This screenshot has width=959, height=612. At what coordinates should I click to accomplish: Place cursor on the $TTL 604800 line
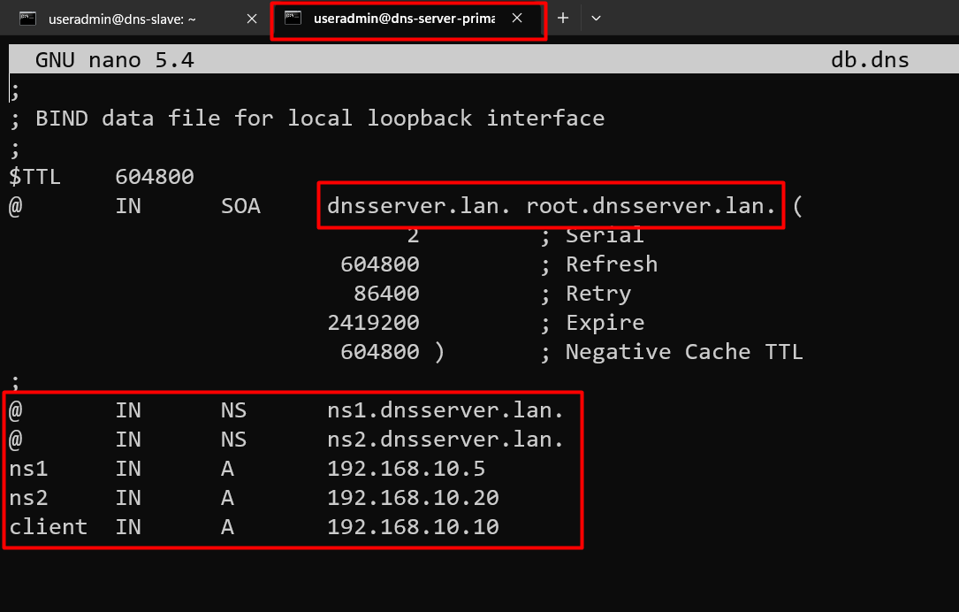click(102, 177)
